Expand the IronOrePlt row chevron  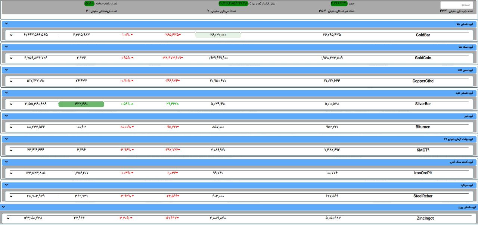tap(11, 173)
